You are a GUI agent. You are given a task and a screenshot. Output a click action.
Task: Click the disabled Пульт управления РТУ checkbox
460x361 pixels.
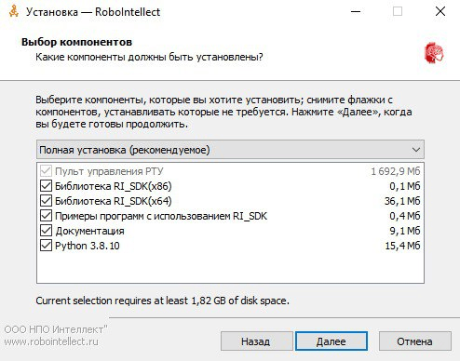[x=46, y=171]
